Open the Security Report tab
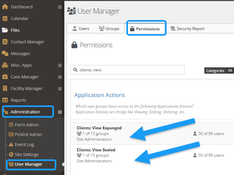Viewport: 234px width, 175px height. click(x=187, y=29)
